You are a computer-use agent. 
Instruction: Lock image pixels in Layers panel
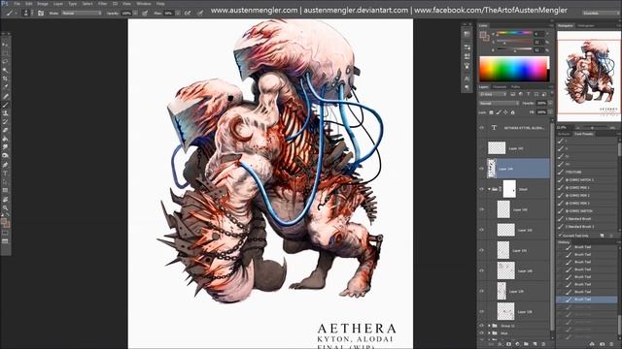[499, 112]
